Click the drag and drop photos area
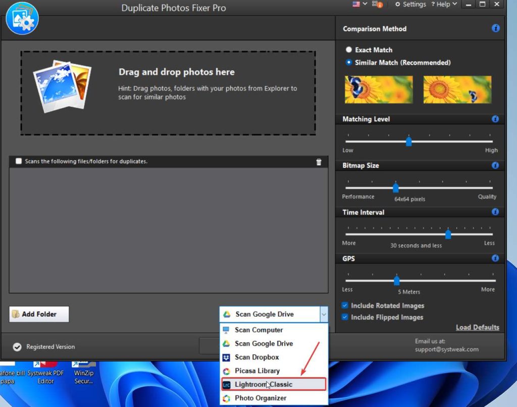The image size is (517, 407). (x=168, y=93)
